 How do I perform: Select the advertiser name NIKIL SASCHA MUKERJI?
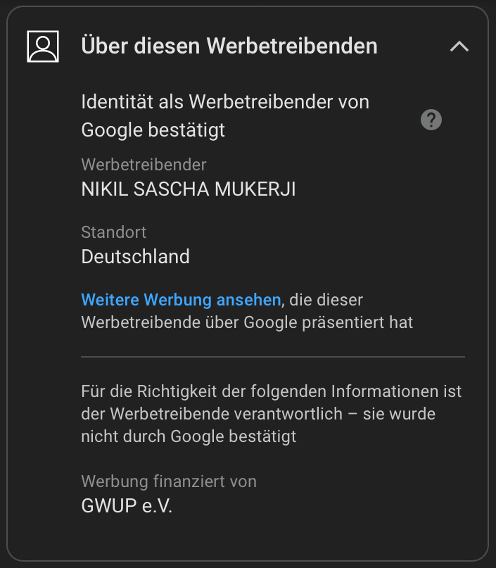pyautogui.click(x=189, y=189)
